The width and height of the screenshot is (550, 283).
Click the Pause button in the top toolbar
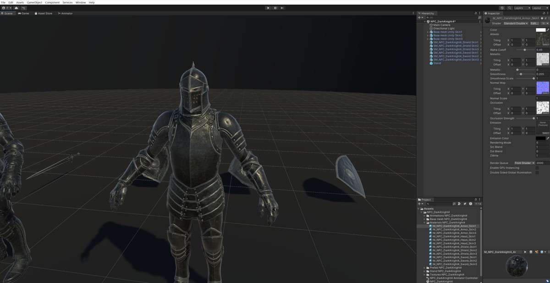click(275, 8)
